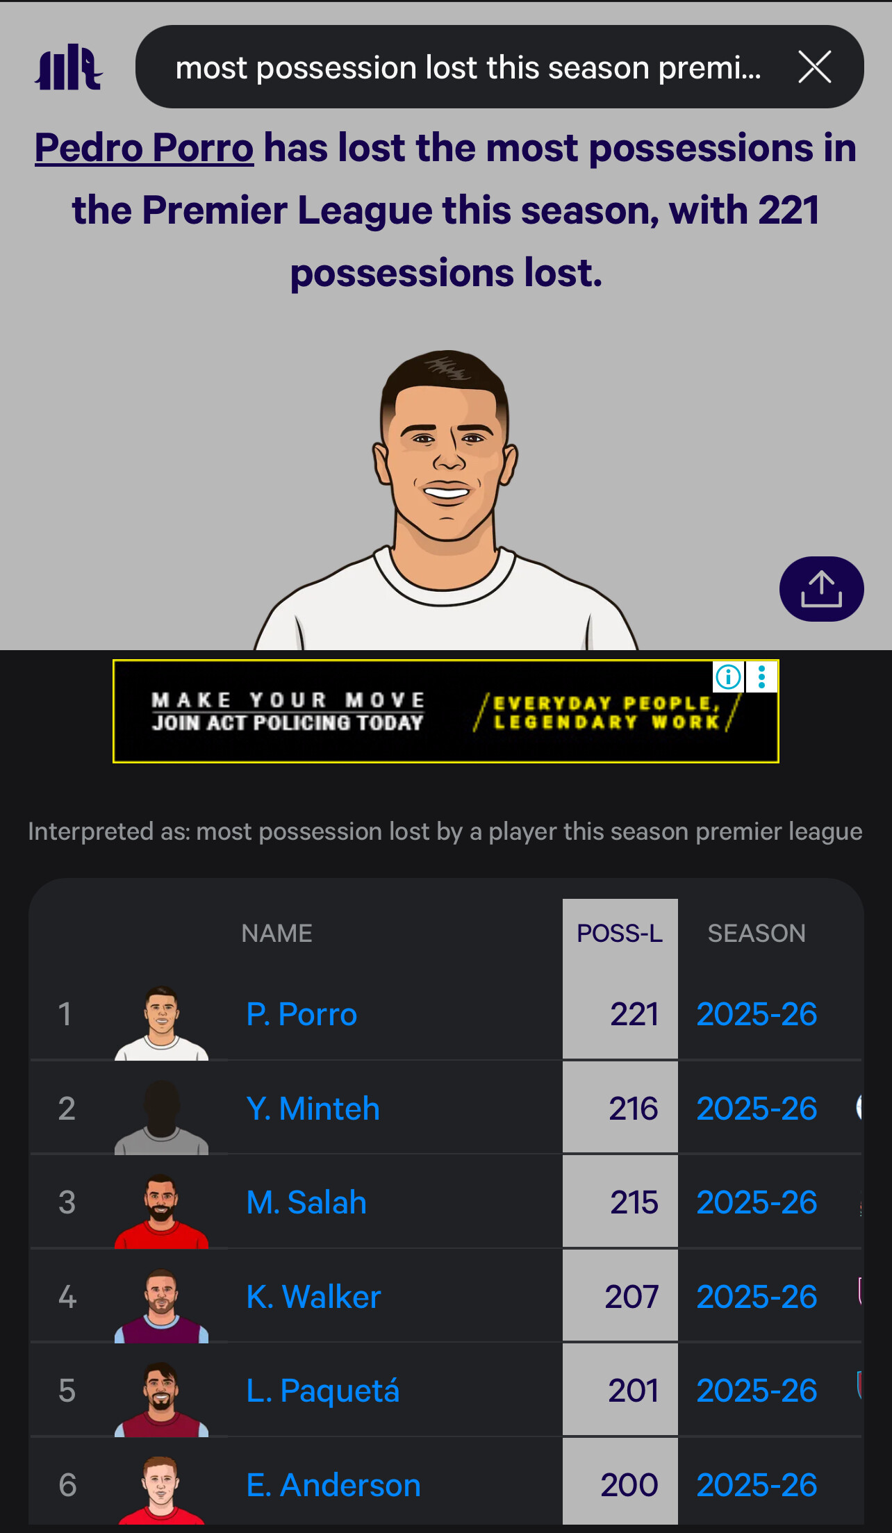The image size is (892, 1533).
Task: Tap the share button icon
Action: (x=821, y=589)
